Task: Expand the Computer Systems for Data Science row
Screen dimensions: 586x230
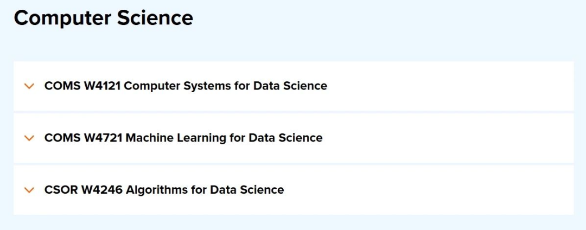Action: (x=186, y=86)
